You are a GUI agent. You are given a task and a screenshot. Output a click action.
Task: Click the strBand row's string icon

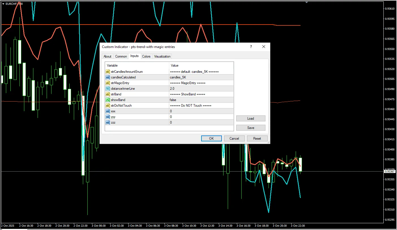(x=108, y=94)
